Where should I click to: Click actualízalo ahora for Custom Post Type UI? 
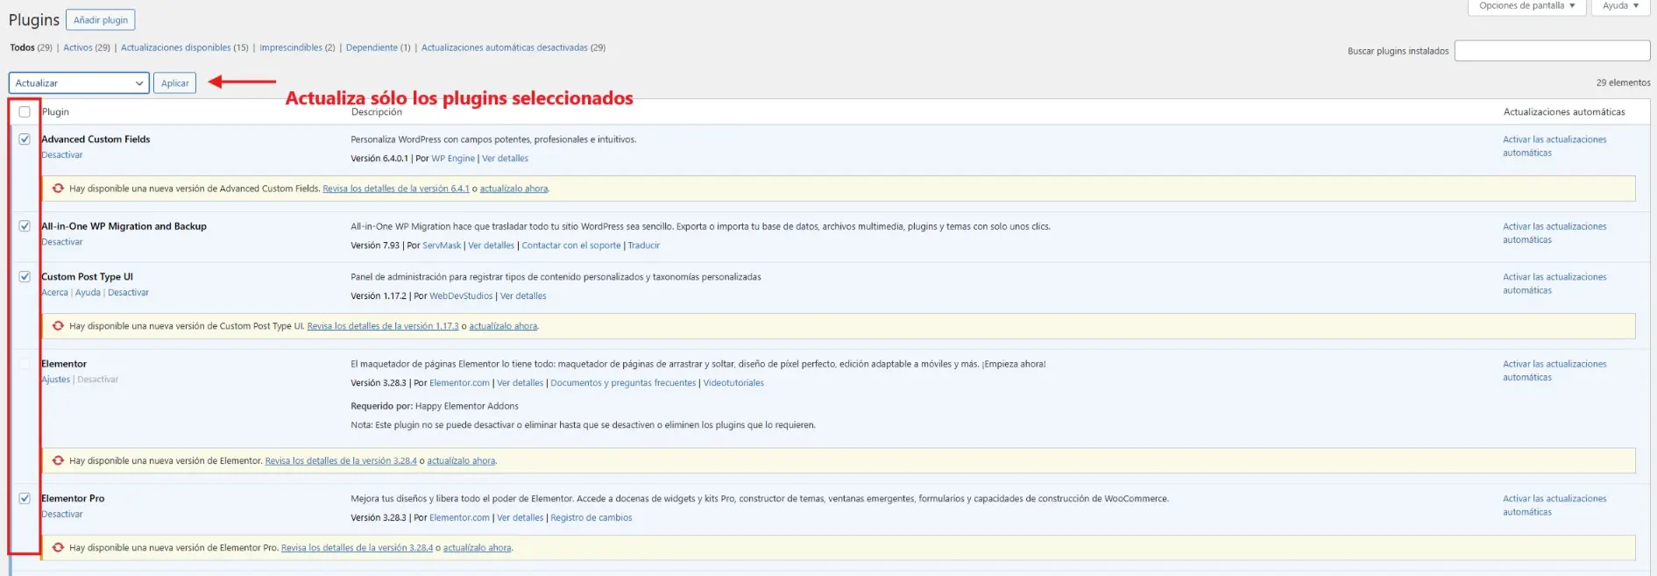503,326
